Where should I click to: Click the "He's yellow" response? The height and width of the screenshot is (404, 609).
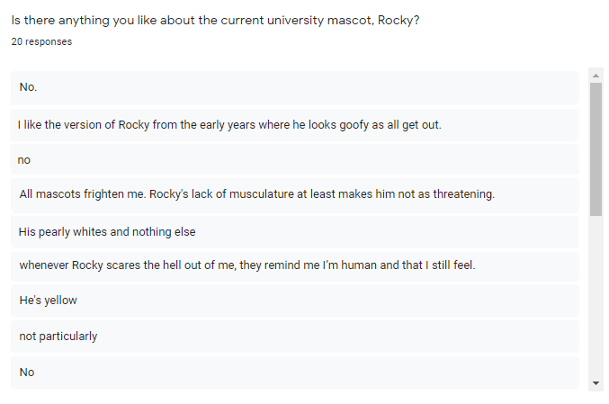(48, 301)
